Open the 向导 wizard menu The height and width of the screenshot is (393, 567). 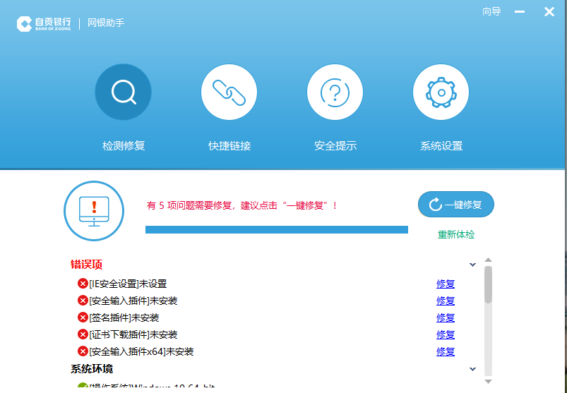click(491, 11)
